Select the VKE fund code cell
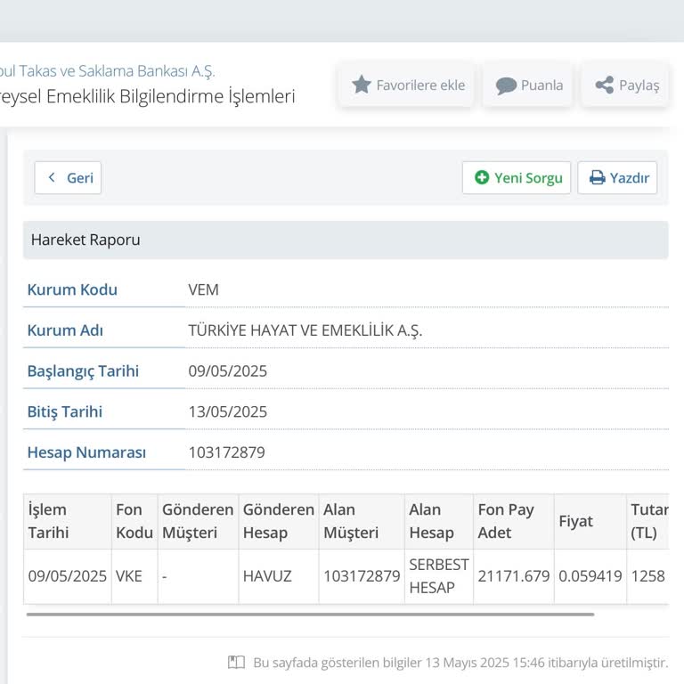This screenshot has height=684, width=684. pos(134,576)
